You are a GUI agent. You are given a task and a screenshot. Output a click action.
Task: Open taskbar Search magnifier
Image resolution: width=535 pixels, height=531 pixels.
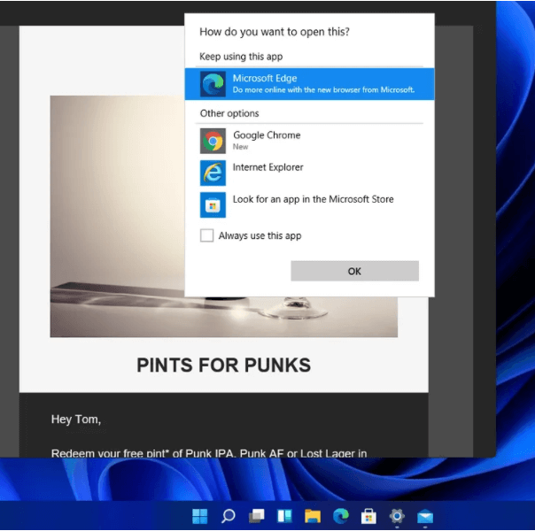pos(229,516)
